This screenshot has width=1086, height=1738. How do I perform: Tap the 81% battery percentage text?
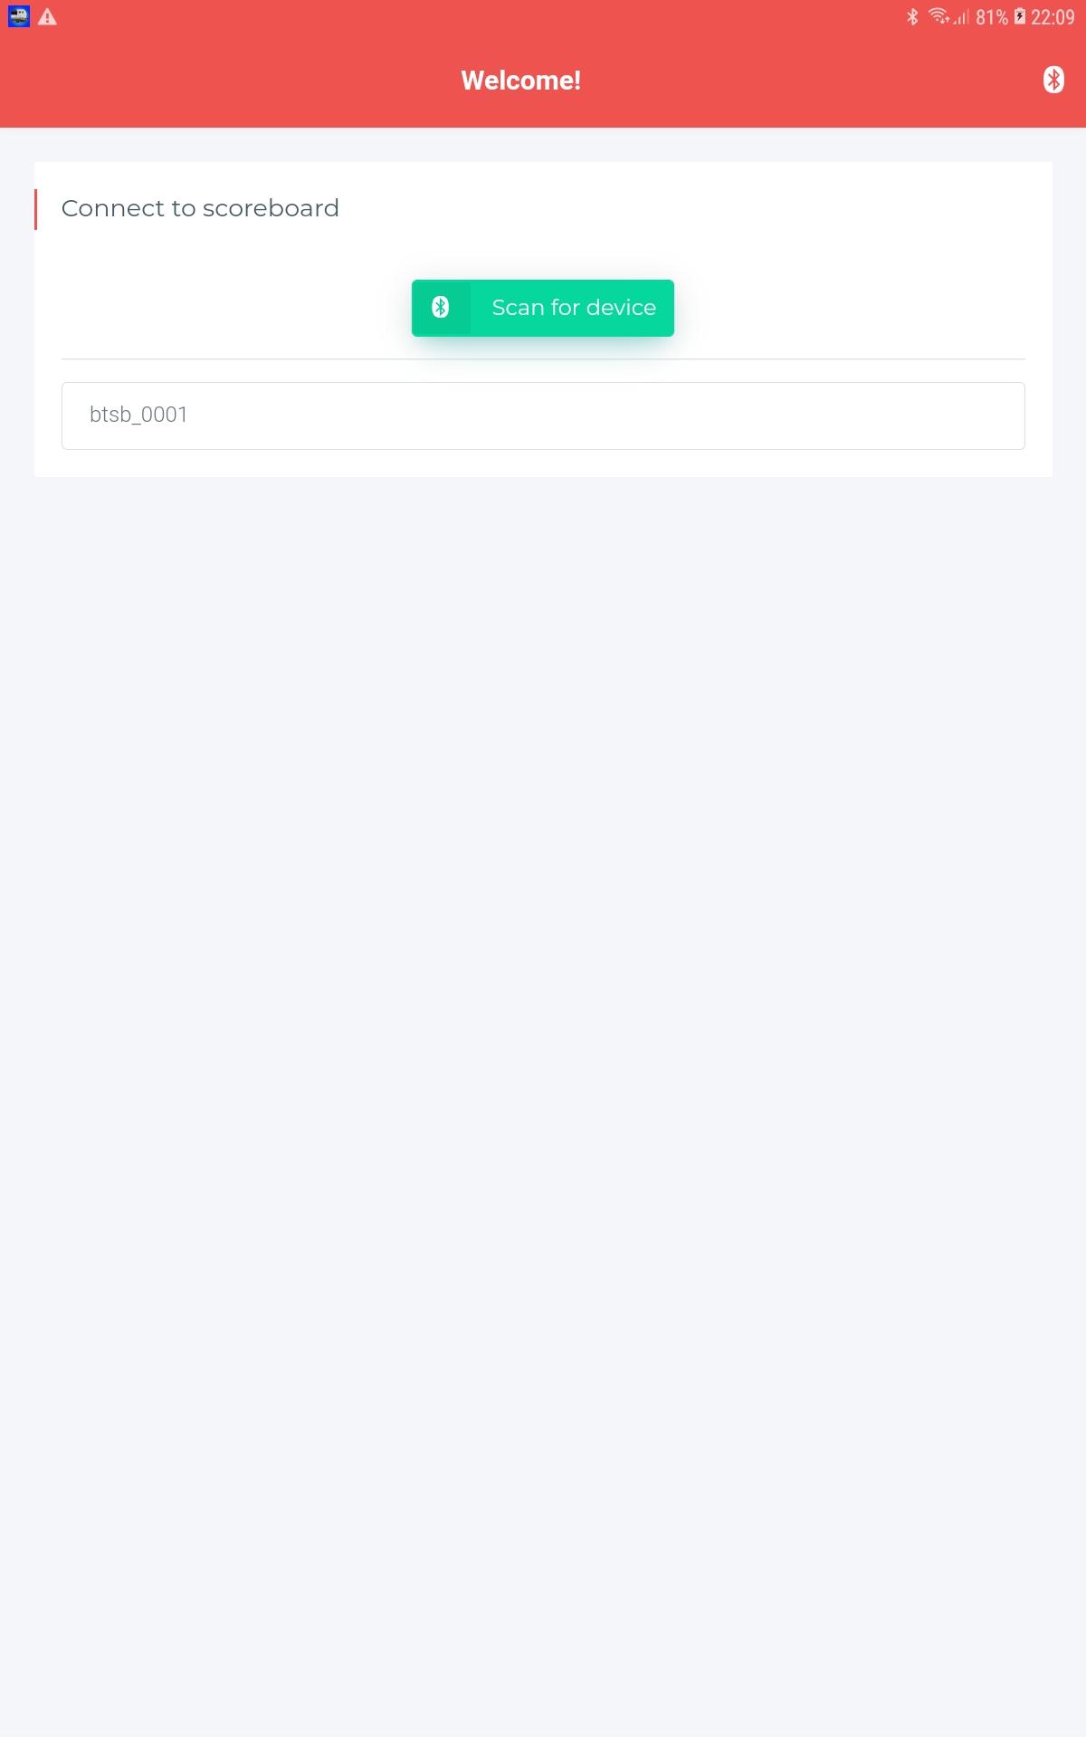tap(992, 17)
